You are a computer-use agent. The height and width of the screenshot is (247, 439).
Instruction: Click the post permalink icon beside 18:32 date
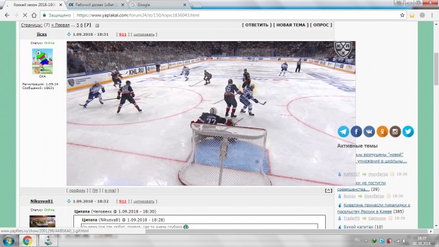69,201
